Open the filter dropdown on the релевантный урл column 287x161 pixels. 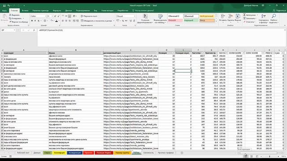(157, 53)
